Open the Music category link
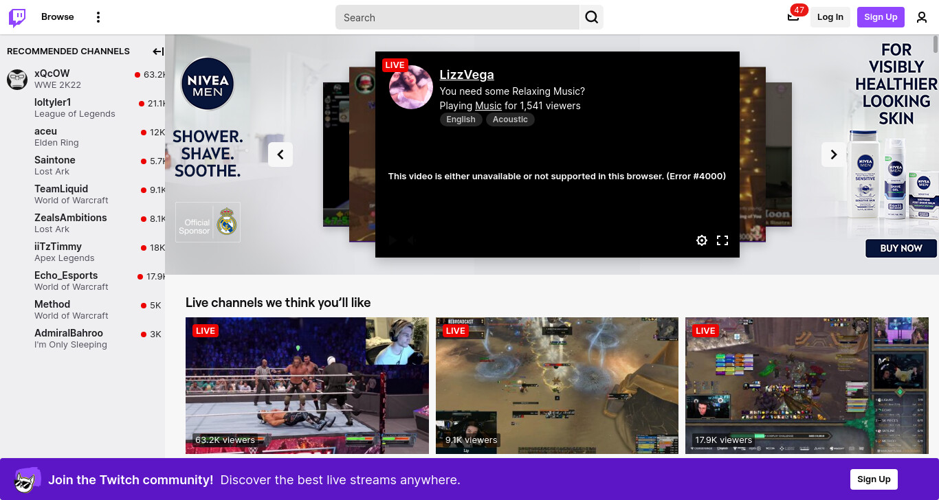 (x=488, y=106)
